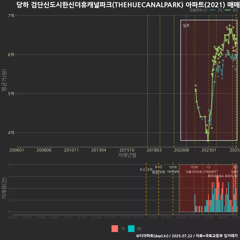Click the 200601 label on price chart axis
Screen dimensions: 240x240
coord(16,150)
